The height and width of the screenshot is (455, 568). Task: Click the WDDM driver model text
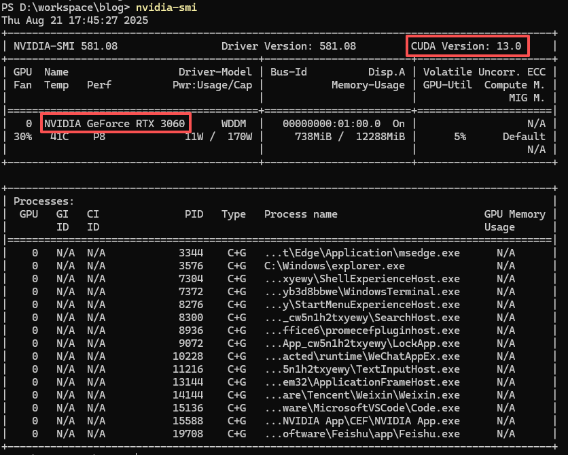click(x=234, y=123)
